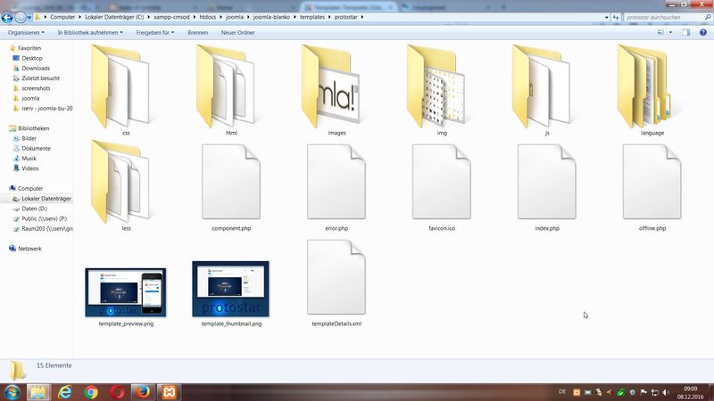
Task: Expand the 'In Bibliothek aufnehmen' dropdown
Action: pos(89,33)
